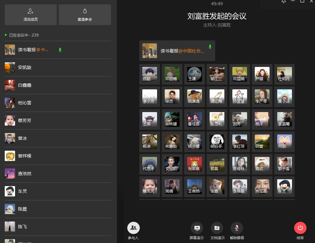Click the 读书看报 active speaker card
Screen dimensions: 315x243
(x=177, y=51)
